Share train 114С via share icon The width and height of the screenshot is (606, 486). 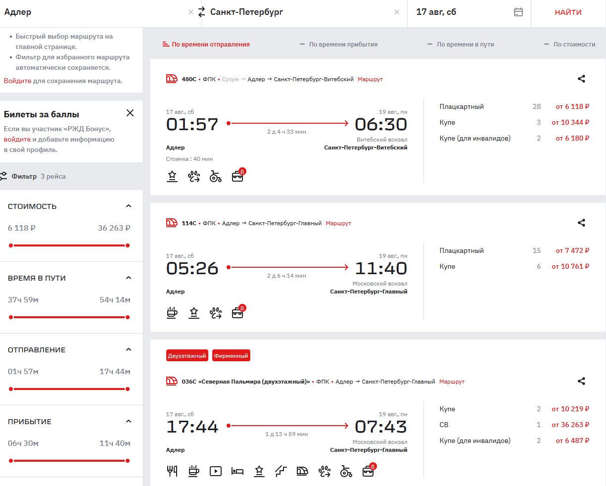click(581, 223)
